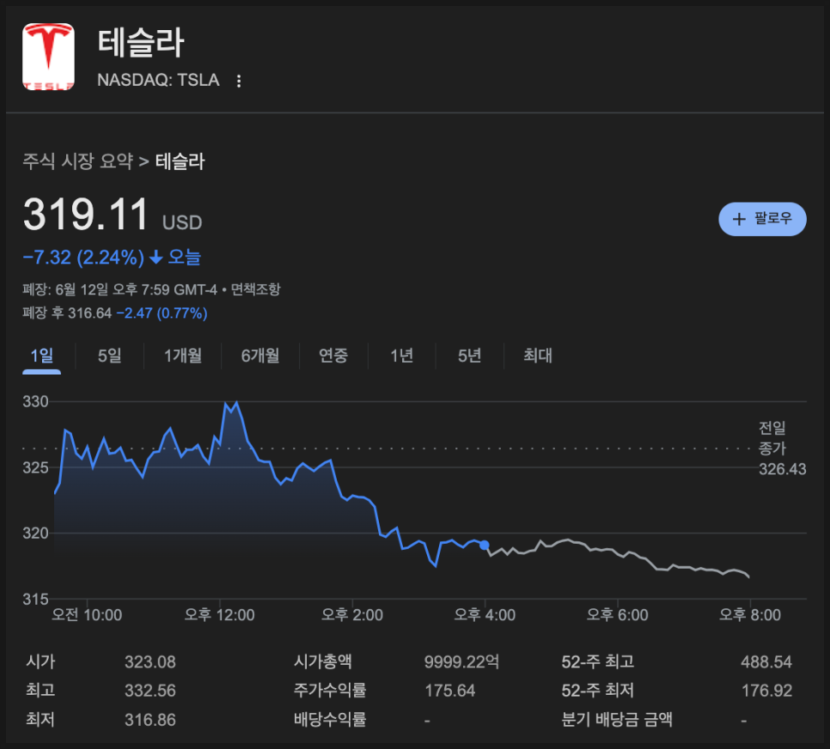
Task: Click the blue closing-price dot on the chart
Action: point(484,545)
